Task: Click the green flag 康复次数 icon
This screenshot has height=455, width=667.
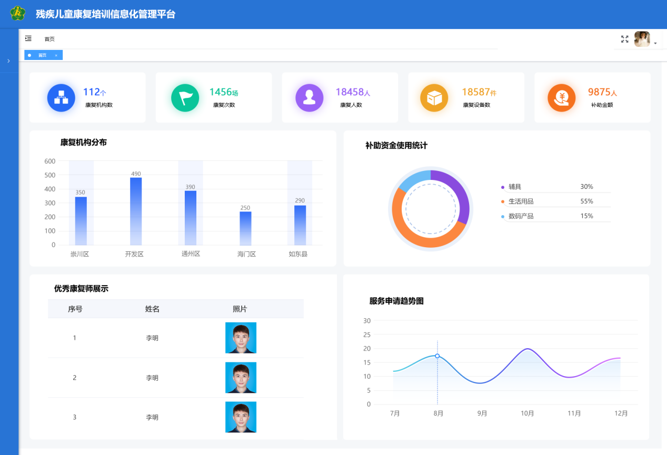Action: [185, 98]
